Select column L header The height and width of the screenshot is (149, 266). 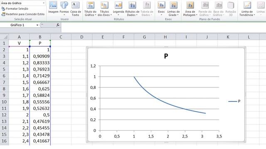pyautogui.click(x=249, y=37)
